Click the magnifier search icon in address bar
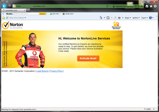 [107, 6]
